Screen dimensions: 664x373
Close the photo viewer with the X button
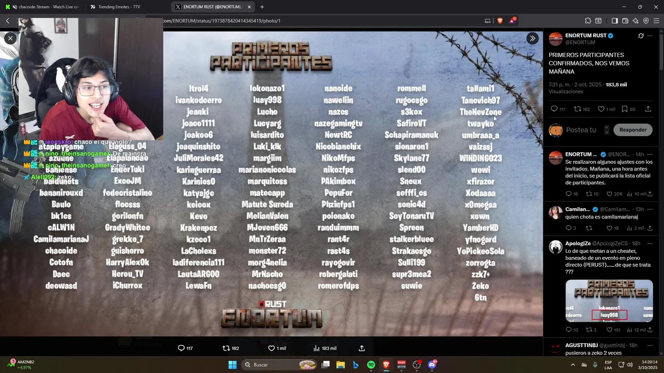click(10, 38)
